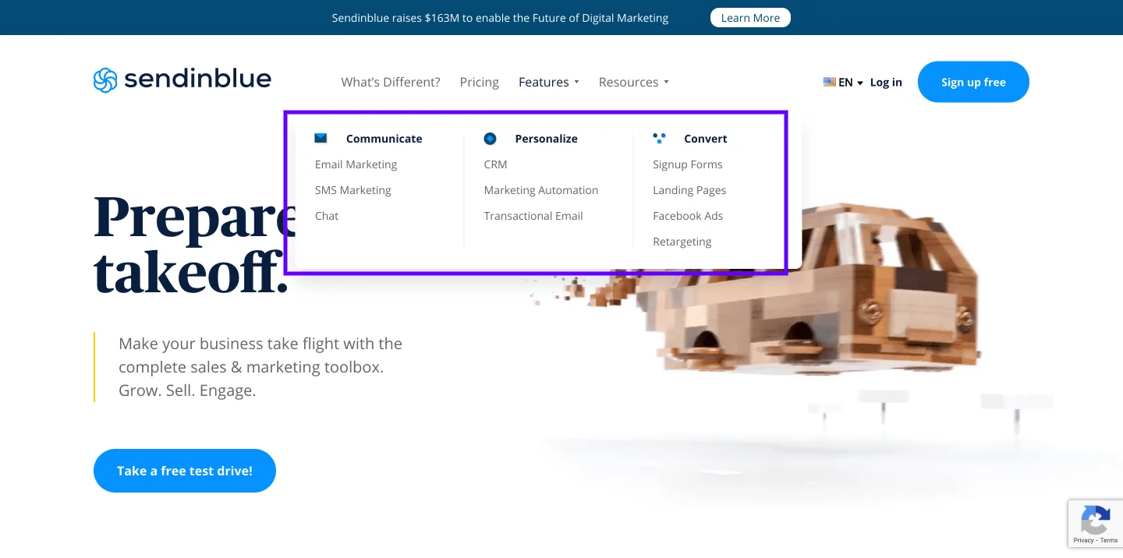Click the blue circle icon beside Personalize
This screenshot has width=1123, height=558.
pyautogui.click(x=490, y=139)
